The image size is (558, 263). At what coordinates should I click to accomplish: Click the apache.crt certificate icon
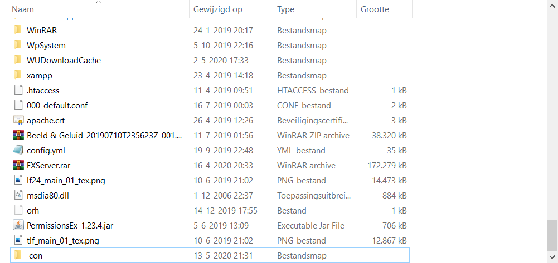tap(18, 121)
